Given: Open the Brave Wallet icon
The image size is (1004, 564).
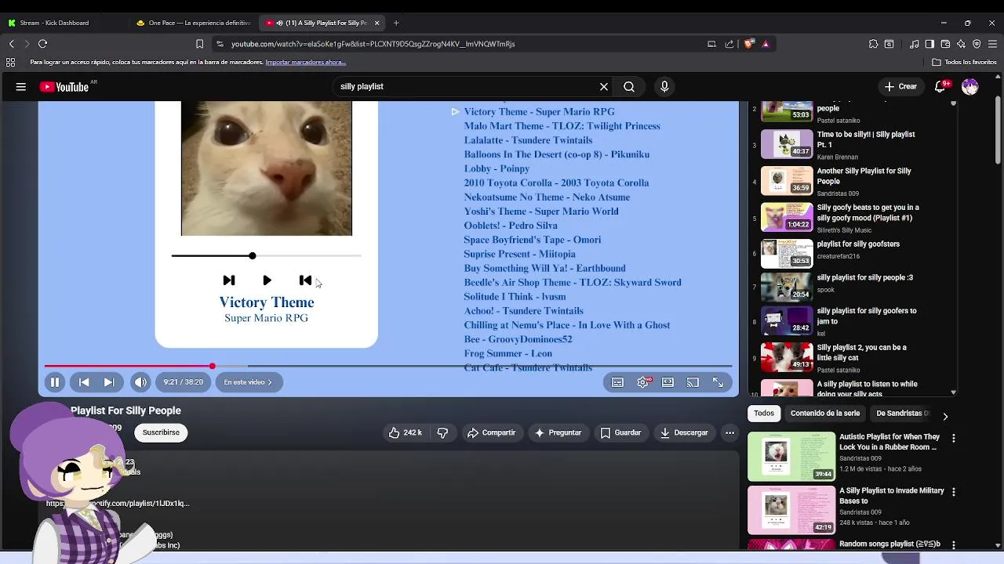Looking at the screenshot, I should pos(945,44).
